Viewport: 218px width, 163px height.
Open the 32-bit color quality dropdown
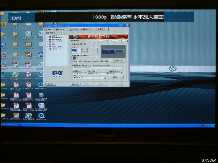(98, 73)
